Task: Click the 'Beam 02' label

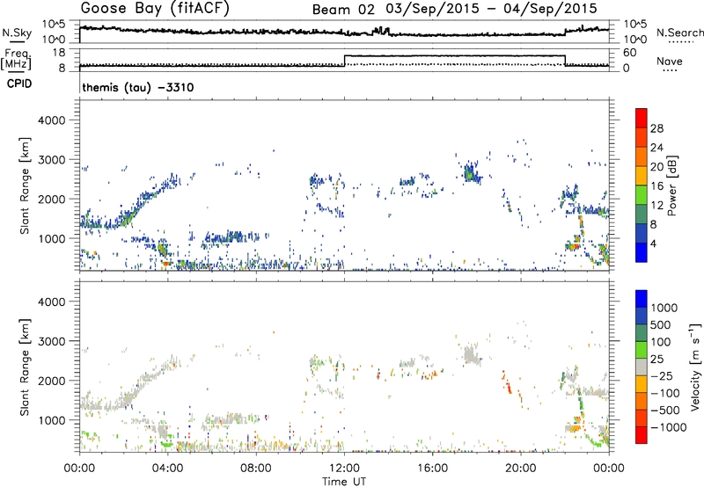Action: click(343, 10)
